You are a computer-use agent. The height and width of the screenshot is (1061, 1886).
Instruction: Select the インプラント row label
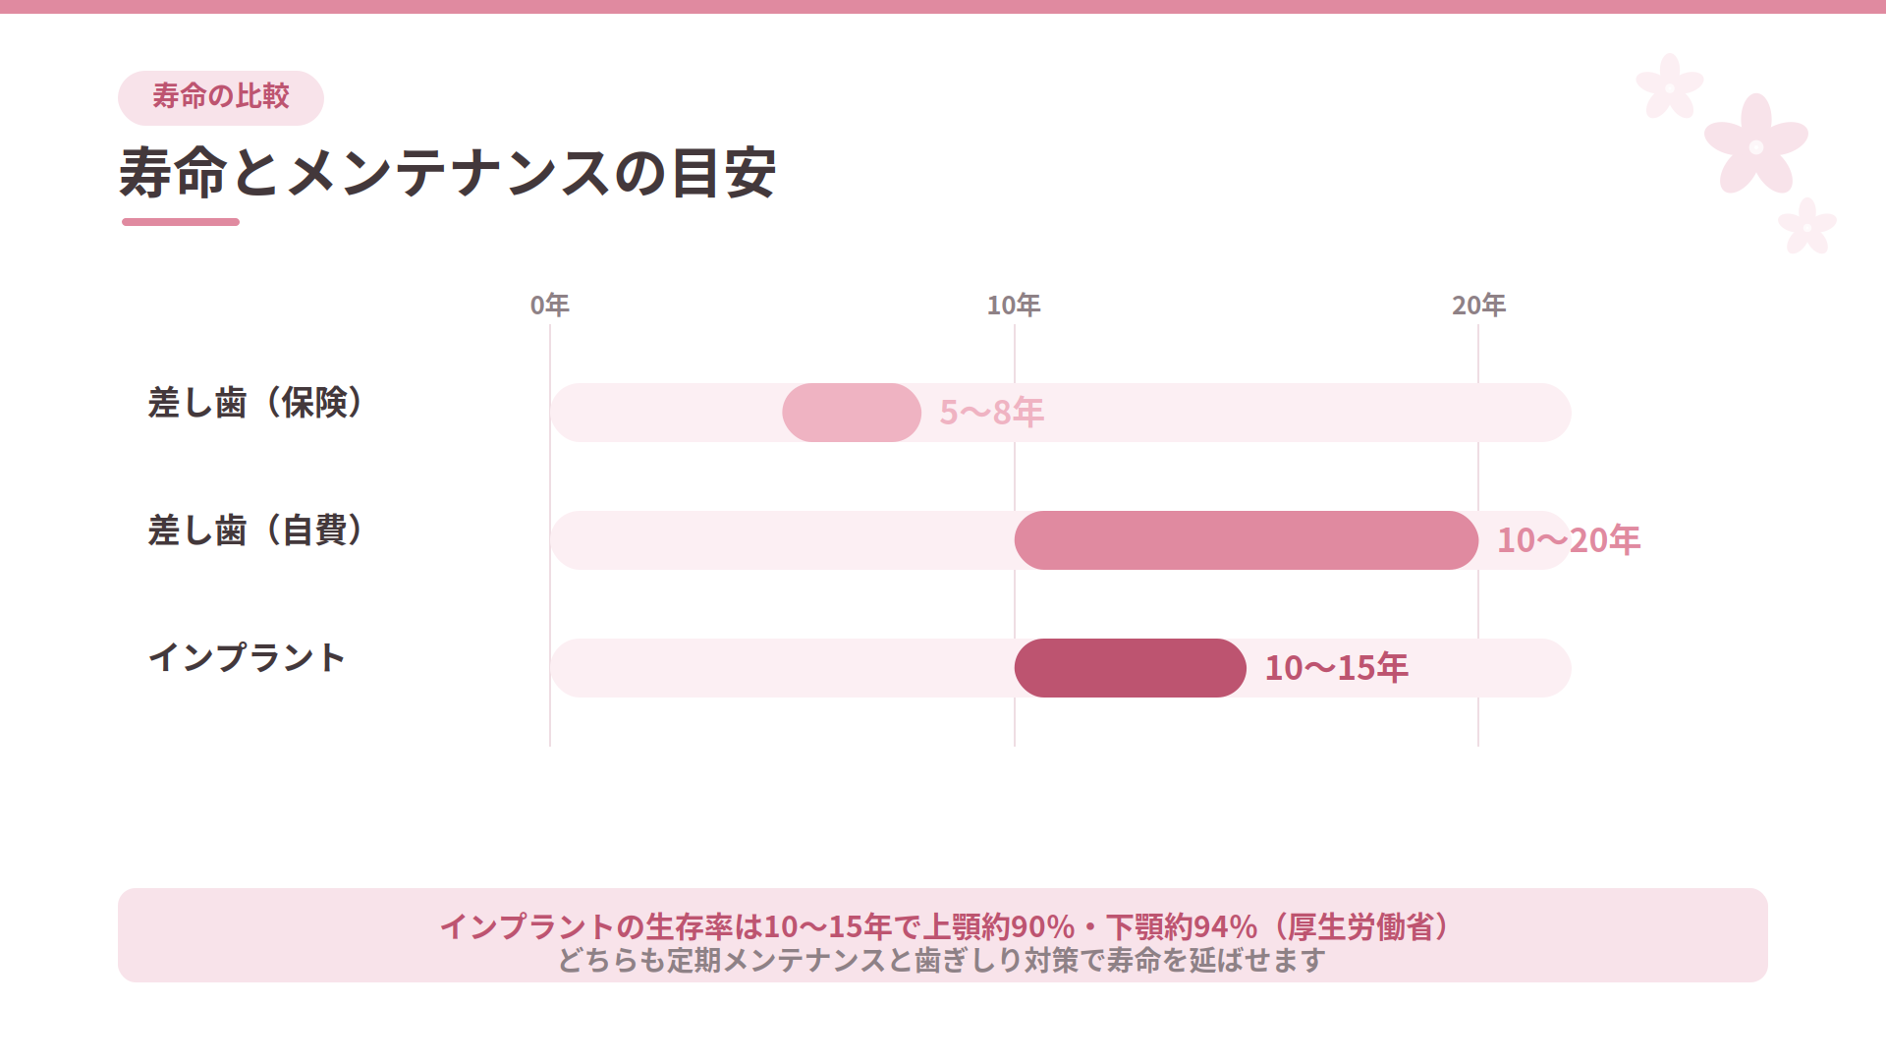[x=247, y=657]
